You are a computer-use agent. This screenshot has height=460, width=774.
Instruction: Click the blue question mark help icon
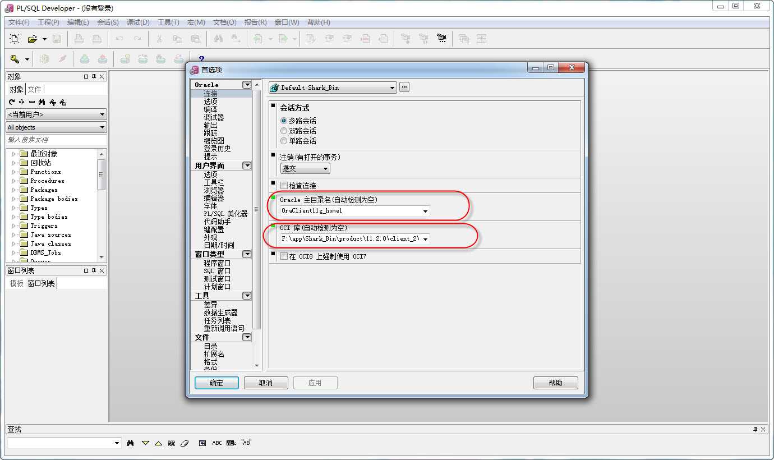coord(201,59)
